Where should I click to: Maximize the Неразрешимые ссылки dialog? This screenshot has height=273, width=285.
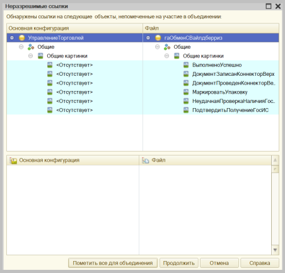click(x=269, y=6)
